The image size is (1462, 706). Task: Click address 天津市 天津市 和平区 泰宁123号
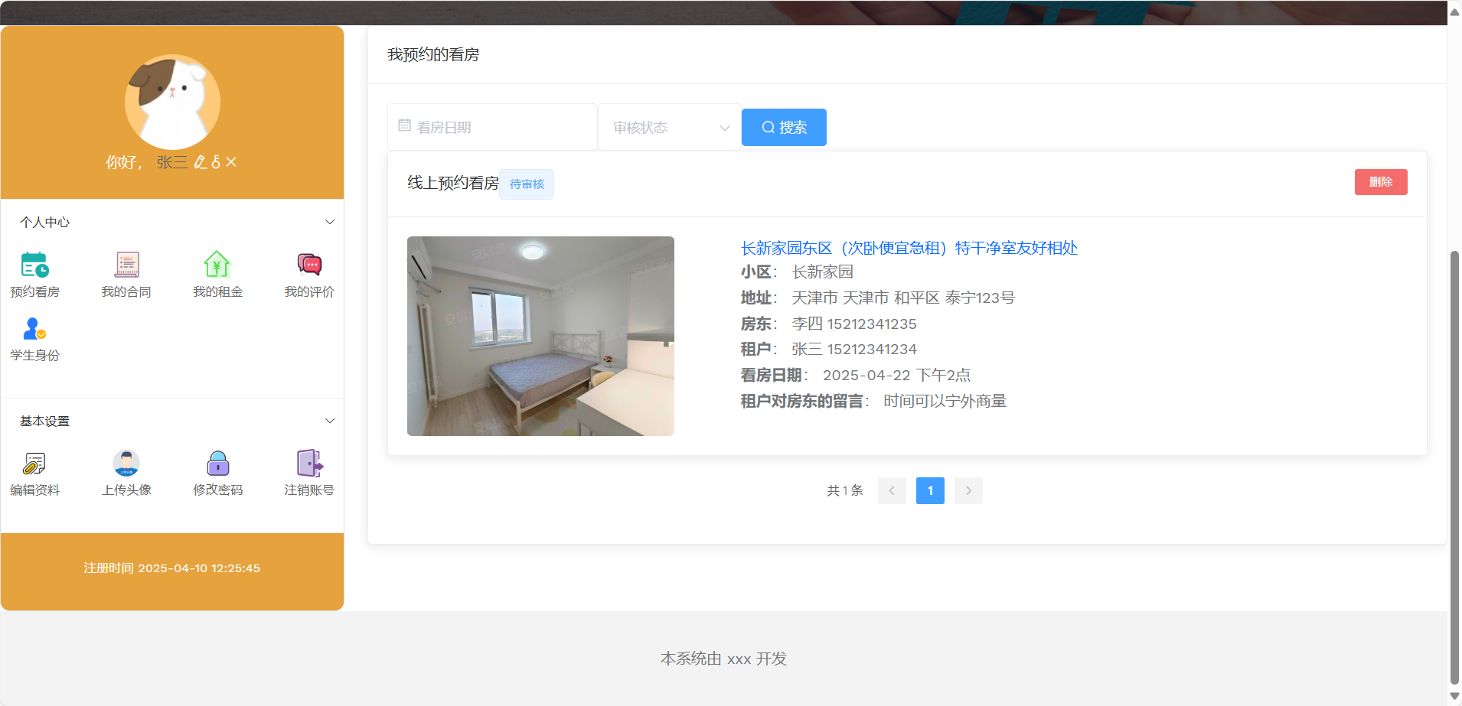tap(903, 298)
